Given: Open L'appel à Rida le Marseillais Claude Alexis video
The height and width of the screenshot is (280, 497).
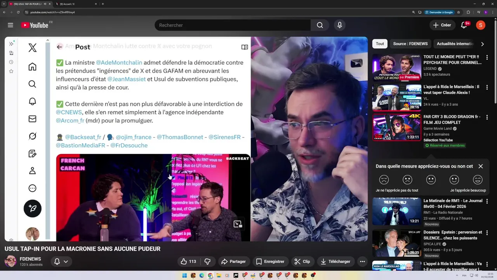Looking at the screenshot, I should (396, 97).
